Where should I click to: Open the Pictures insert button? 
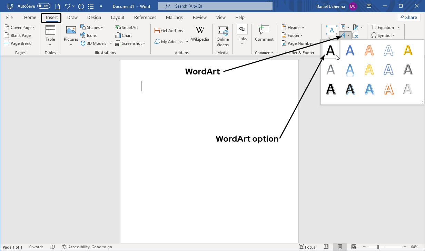(x=71, y=36)
